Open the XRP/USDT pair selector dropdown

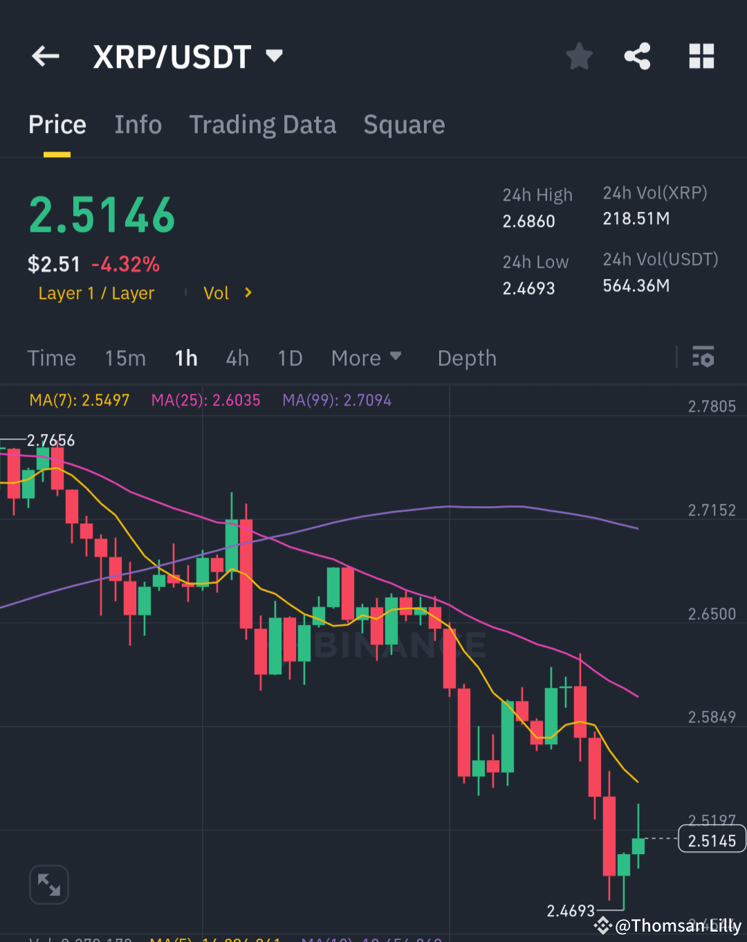(x=188, y=56)
